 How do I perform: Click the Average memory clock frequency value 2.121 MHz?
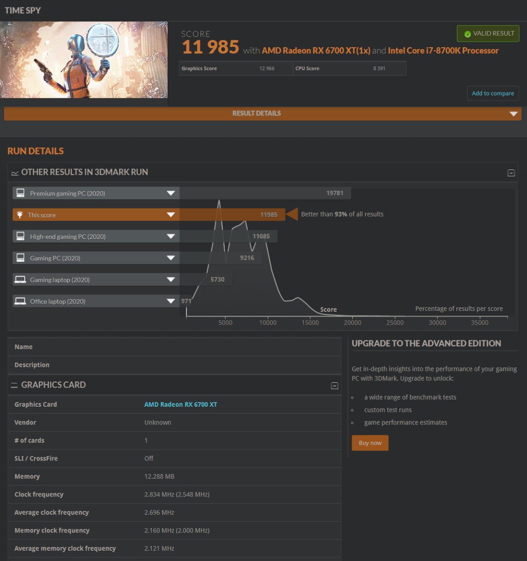click(159, 548)
